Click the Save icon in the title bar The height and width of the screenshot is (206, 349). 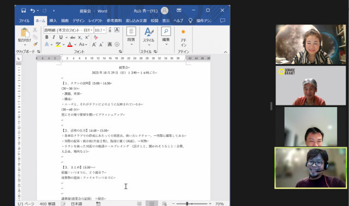(23, 10)
